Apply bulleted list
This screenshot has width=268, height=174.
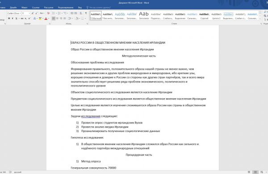pos(54,13)
